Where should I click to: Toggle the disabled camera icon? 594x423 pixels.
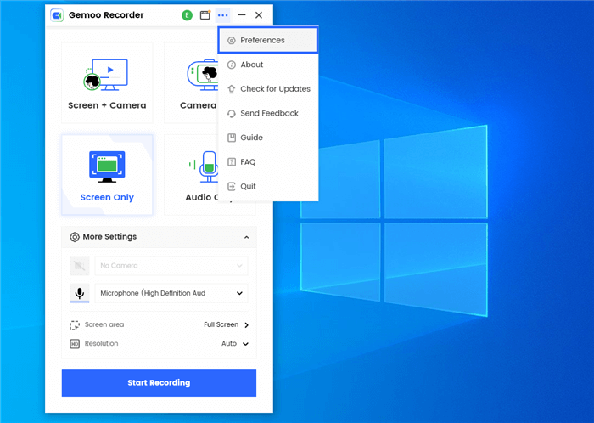[80, 266]
